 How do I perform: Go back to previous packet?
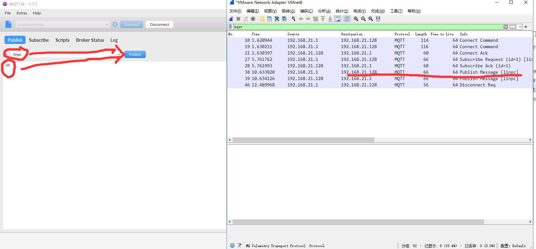coord(301,19)
